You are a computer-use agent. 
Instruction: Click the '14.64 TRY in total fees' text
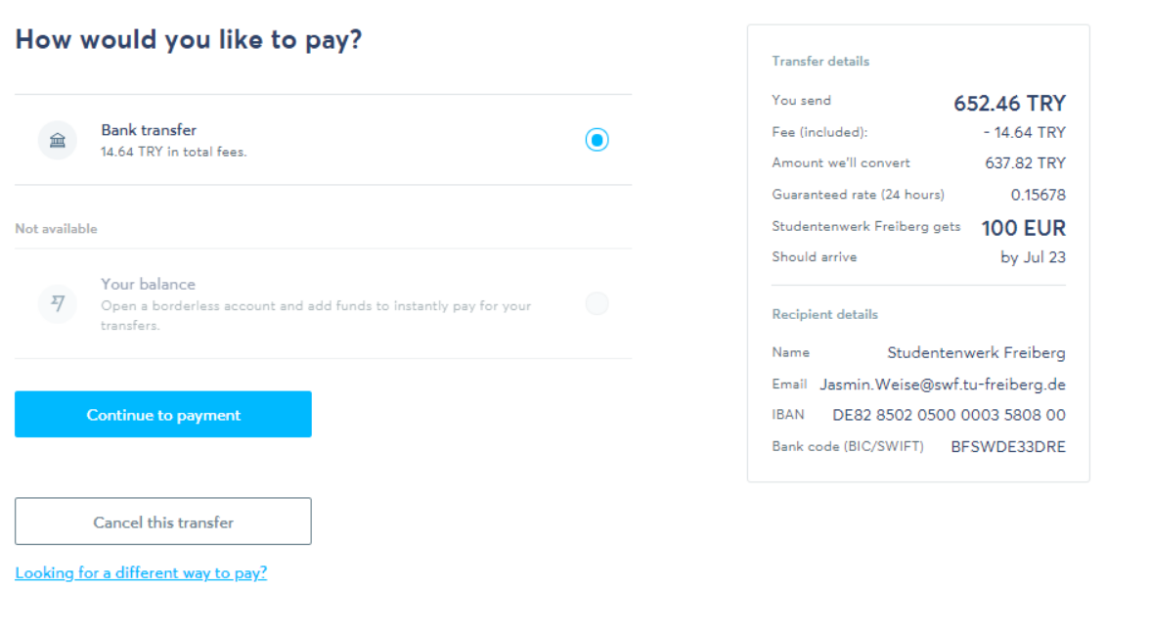pyautogui.click(x=174, y=153)
